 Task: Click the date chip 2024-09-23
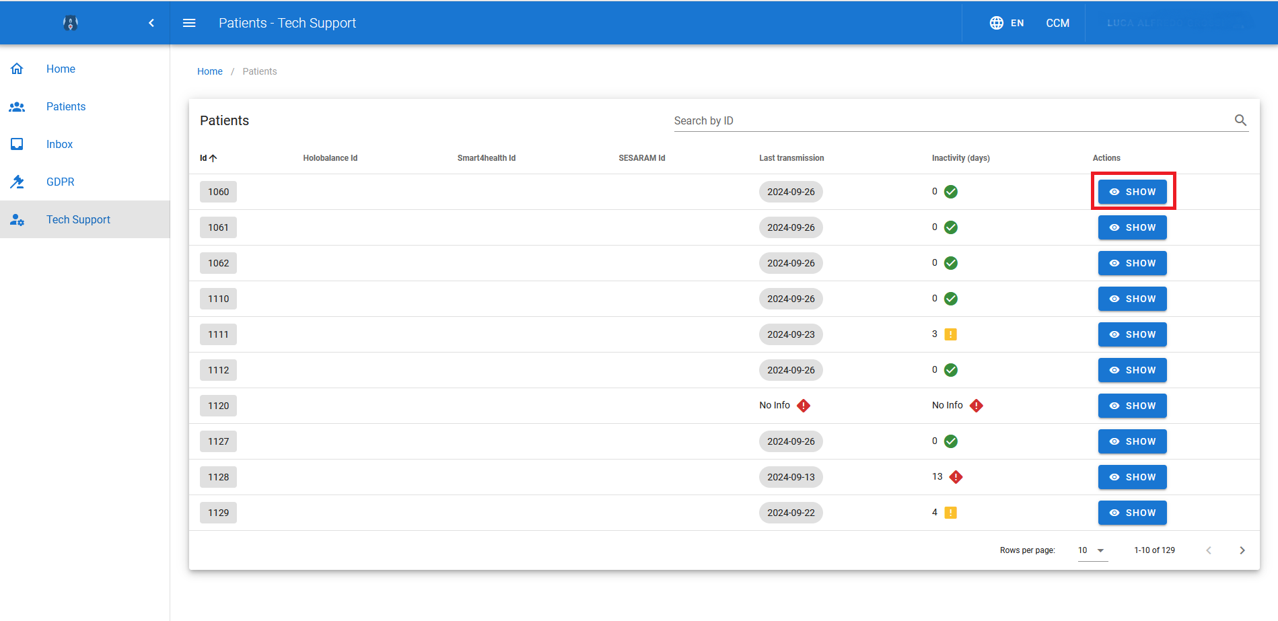tap(791, 334)
